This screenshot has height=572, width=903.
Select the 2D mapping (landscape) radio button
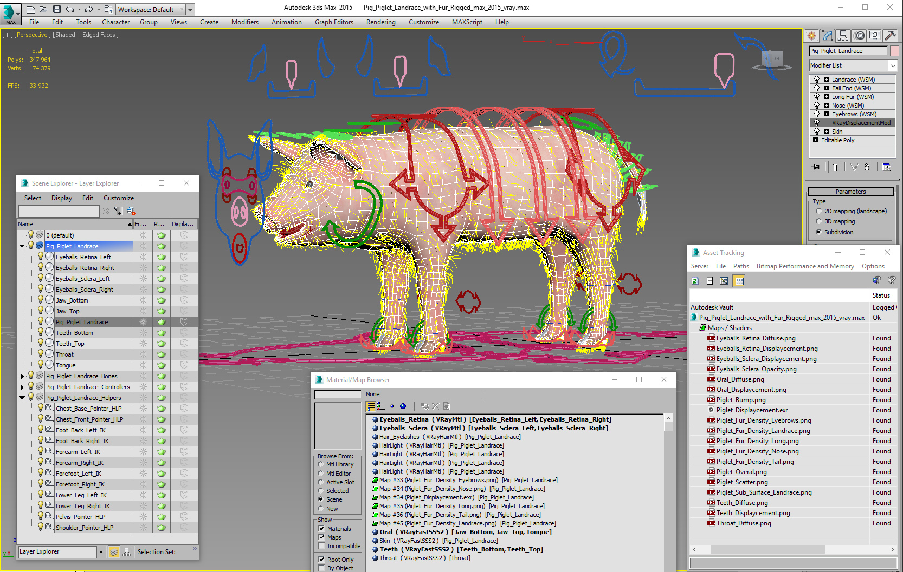tap(818, 211)
